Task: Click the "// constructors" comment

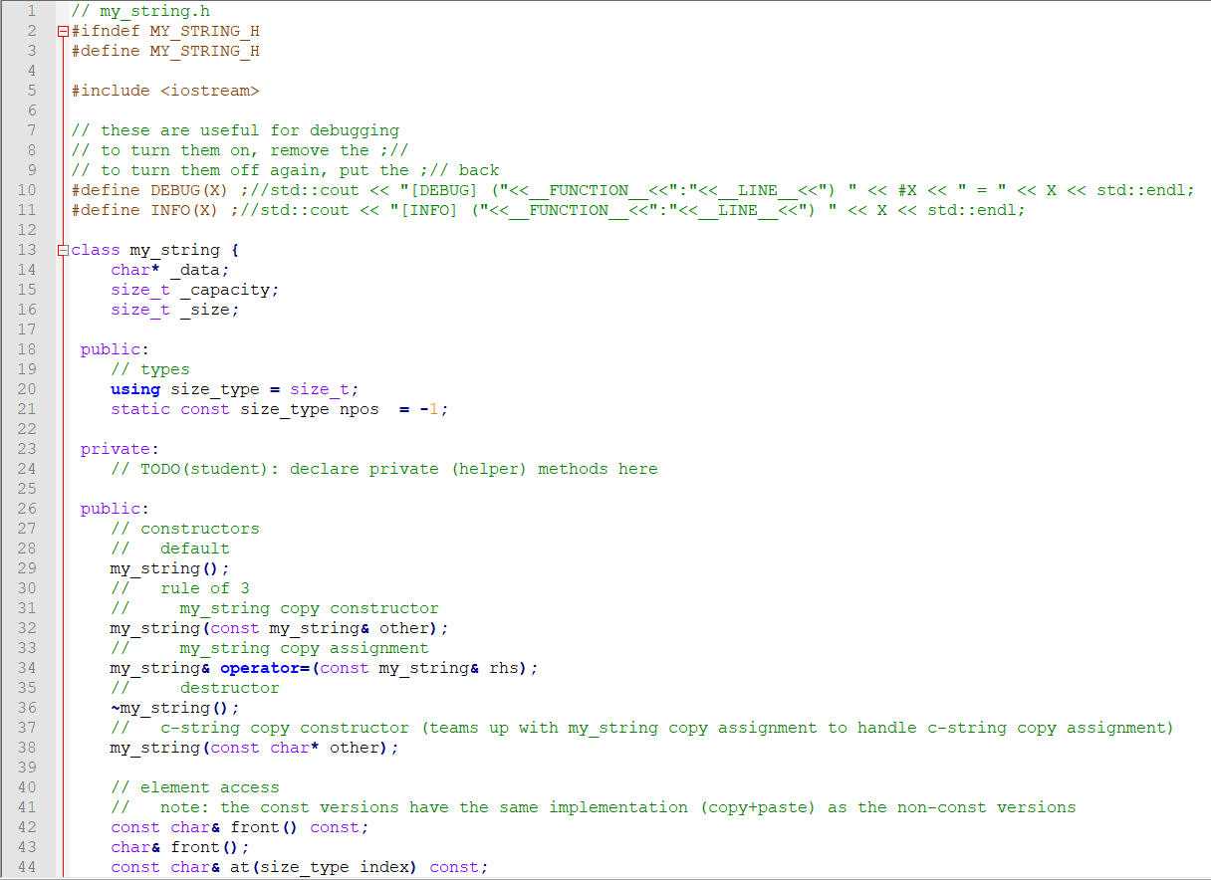Action: pos(185,529)
